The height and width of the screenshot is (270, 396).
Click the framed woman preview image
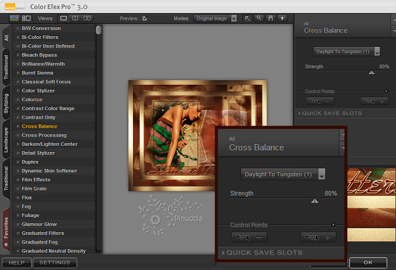pyautogui.click(x=197, y=136)
